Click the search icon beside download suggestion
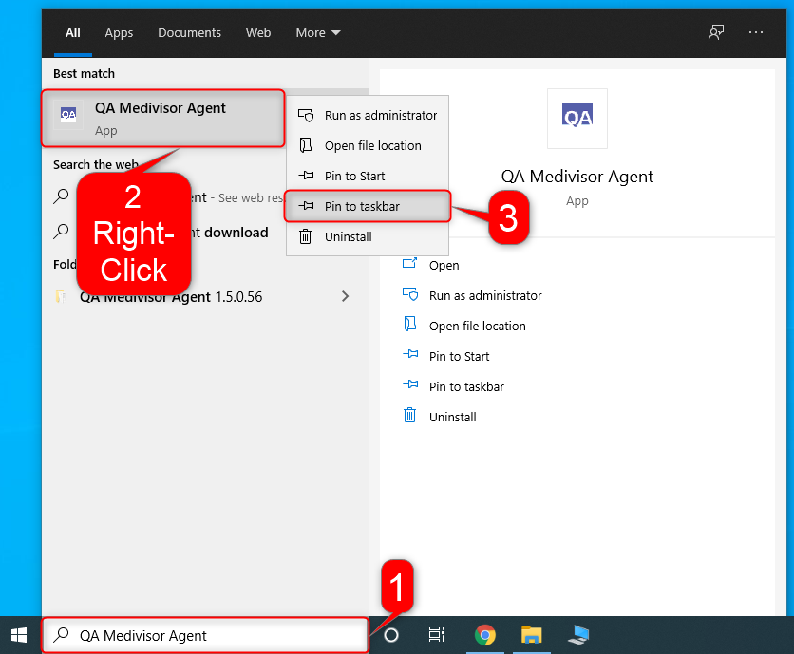The image size is (794, 654). pos(61,232)
